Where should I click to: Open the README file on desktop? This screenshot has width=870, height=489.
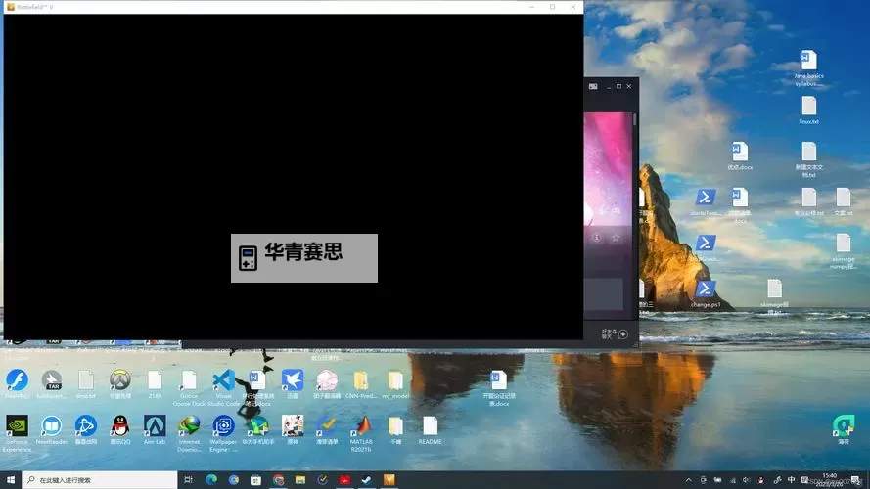(x=430, y=425)
